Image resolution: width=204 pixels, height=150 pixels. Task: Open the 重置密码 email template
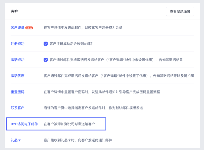pyautogui.click(x=18, y=92)
